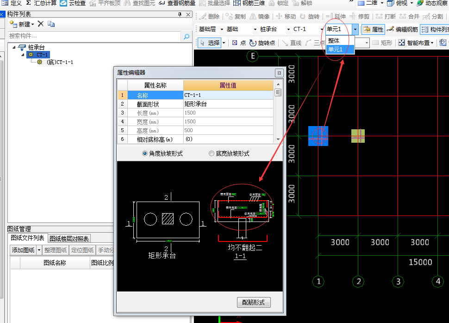Click property table scrollbar down arrow
449x323 pixels.
point(278,139)
